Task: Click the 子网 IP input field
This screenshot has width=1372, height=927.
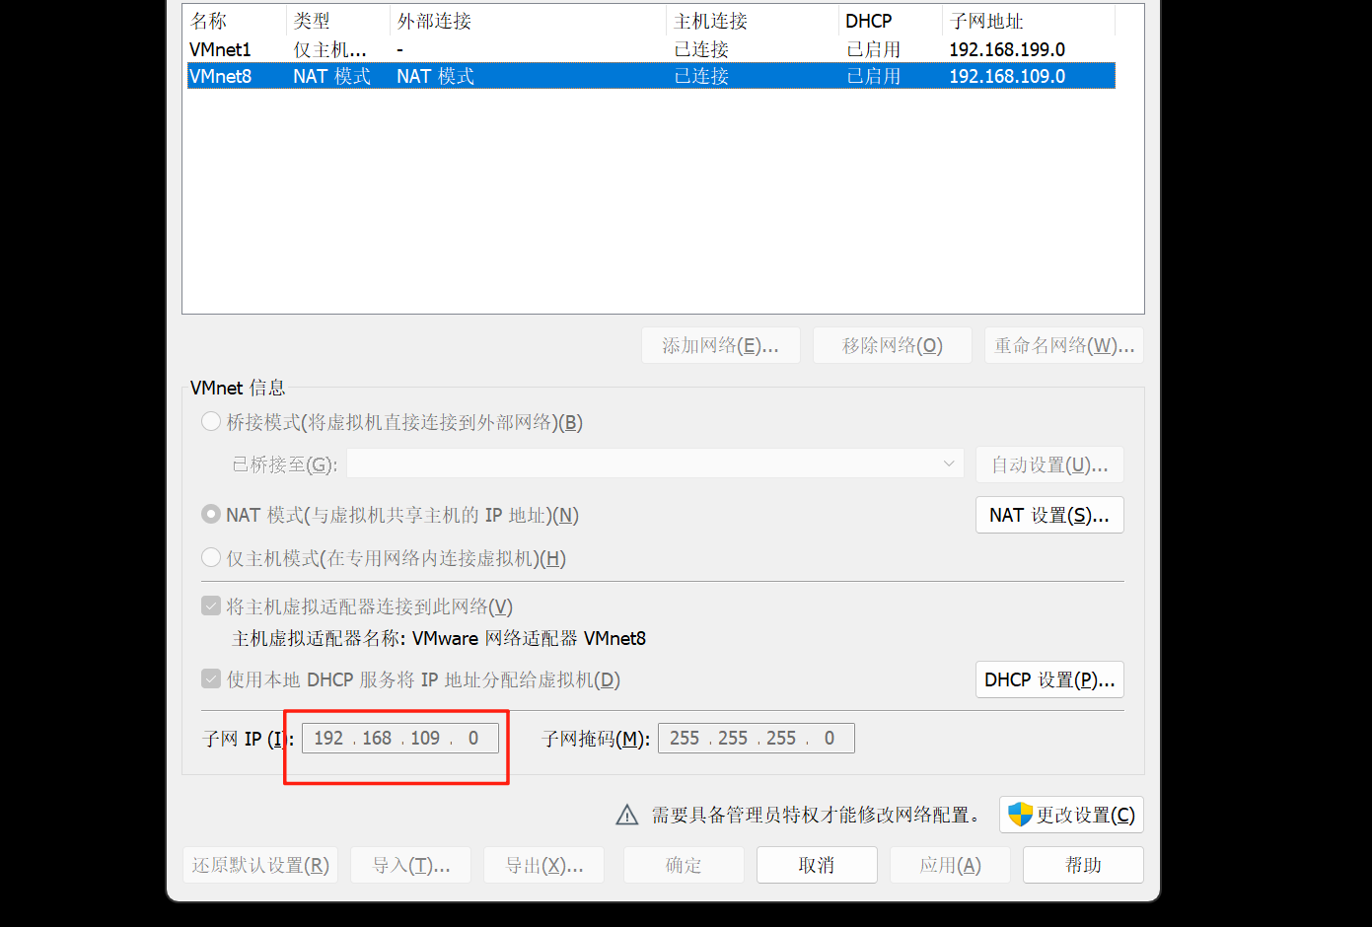Action: 400,738
